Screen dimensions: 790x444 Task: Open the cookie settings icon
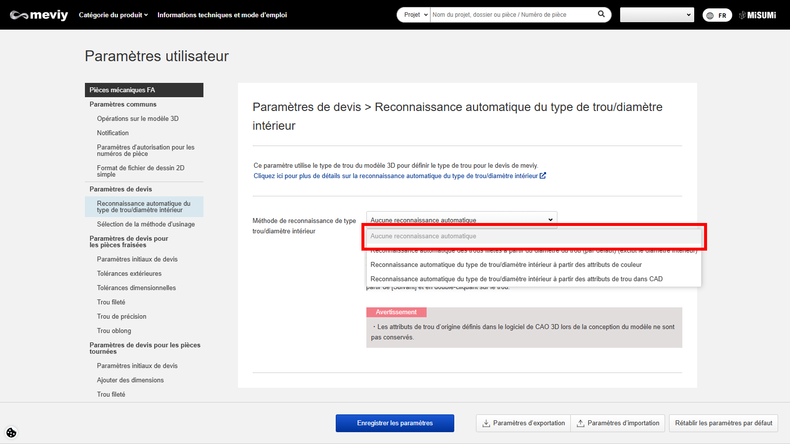[x=11, y=433]
